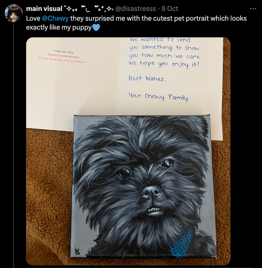Image resolution: width=262 pixels, height=268 pixels.
Task: Visit the @disastresss handle link
Action: pos(136,9)
